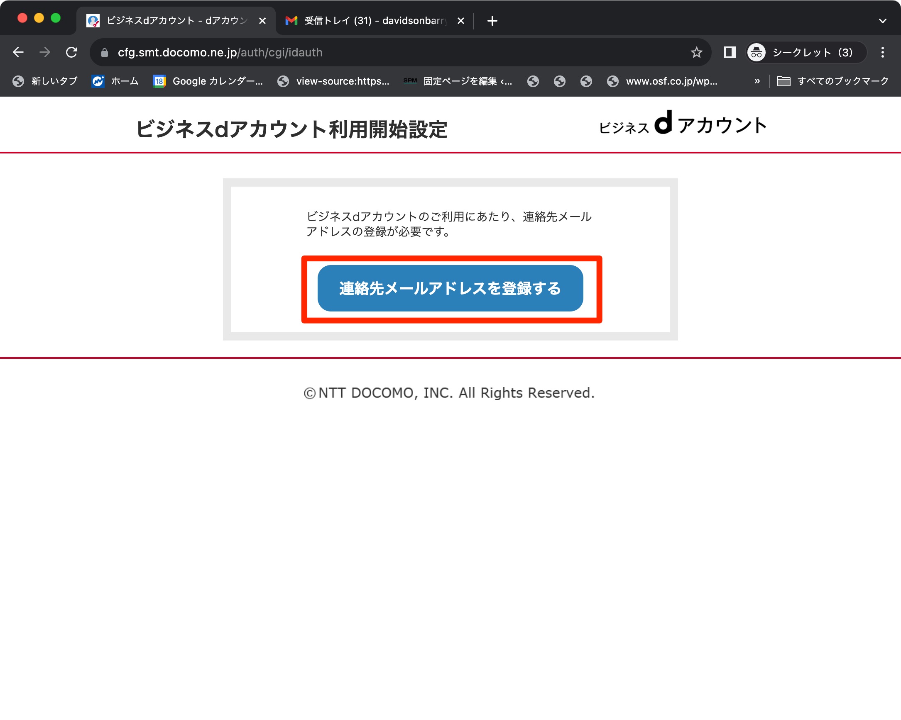Open the すべてのブックマーク folder
The image size is (901, 720).
[832, 81]
